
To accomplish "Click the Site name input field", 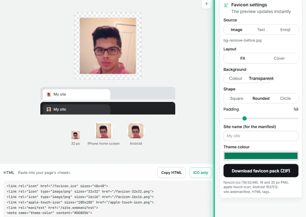I will pos(261,136).
